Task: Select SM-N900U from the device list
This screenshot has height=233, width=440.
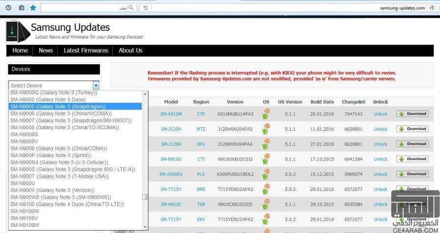Action: pos(75,183)
